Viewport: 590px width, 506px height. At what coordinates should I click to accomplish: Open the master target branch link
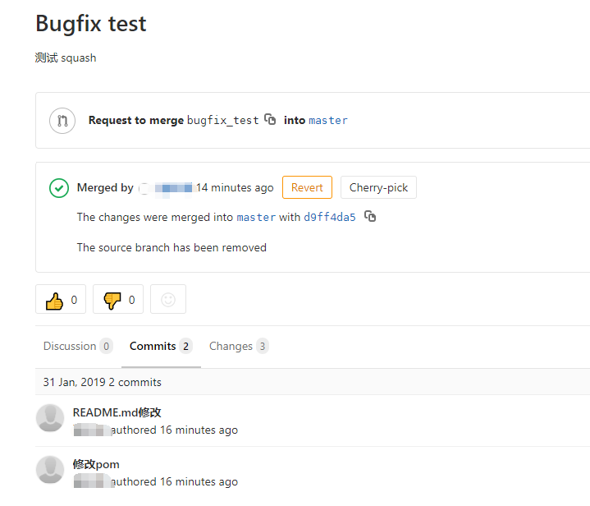click(x=328, y=120)
